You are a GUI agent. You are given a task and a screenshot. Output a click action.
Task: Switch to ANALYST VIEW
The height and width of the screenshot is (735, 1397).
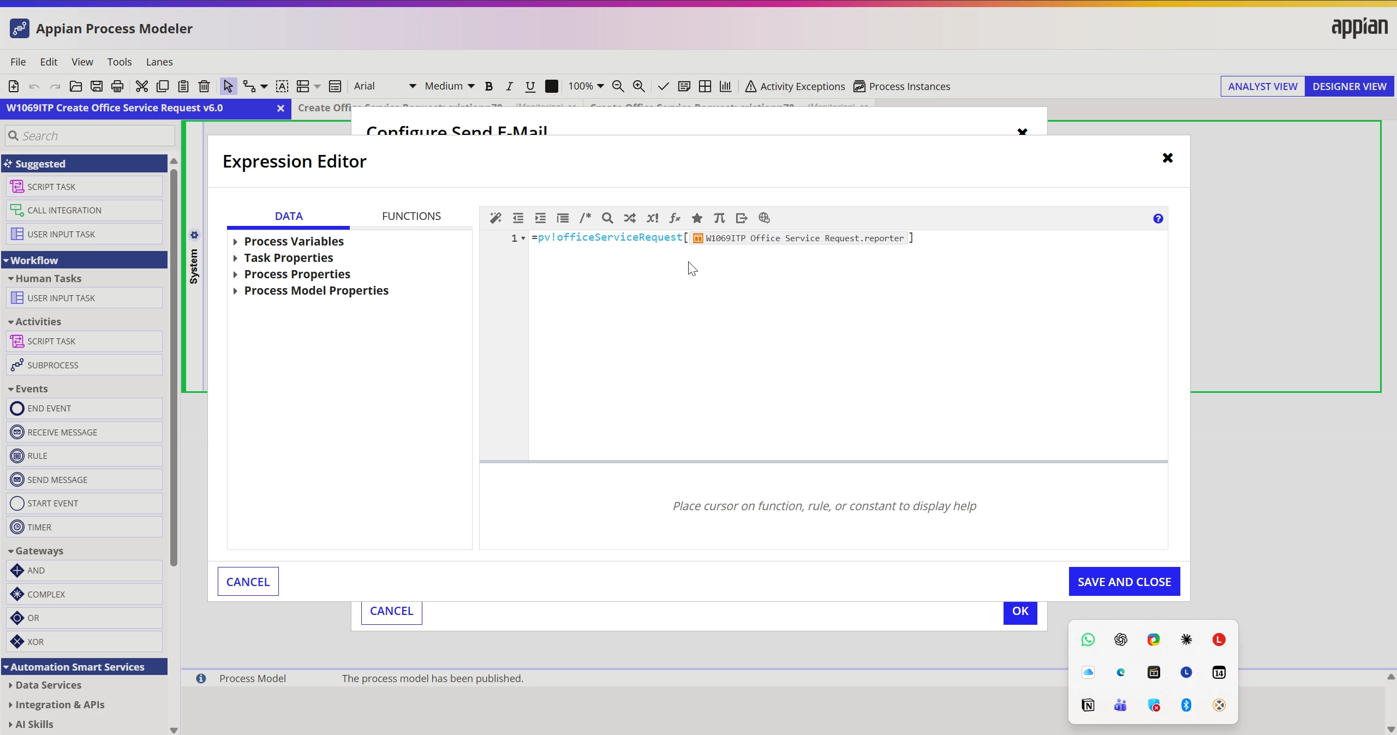point(1263,86)
